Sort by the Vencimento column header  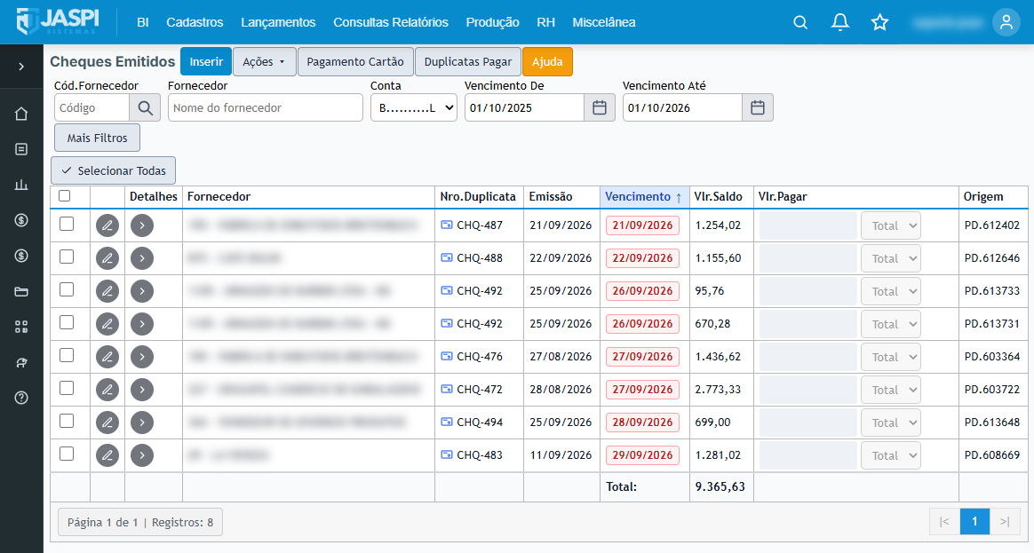point(644,196)
